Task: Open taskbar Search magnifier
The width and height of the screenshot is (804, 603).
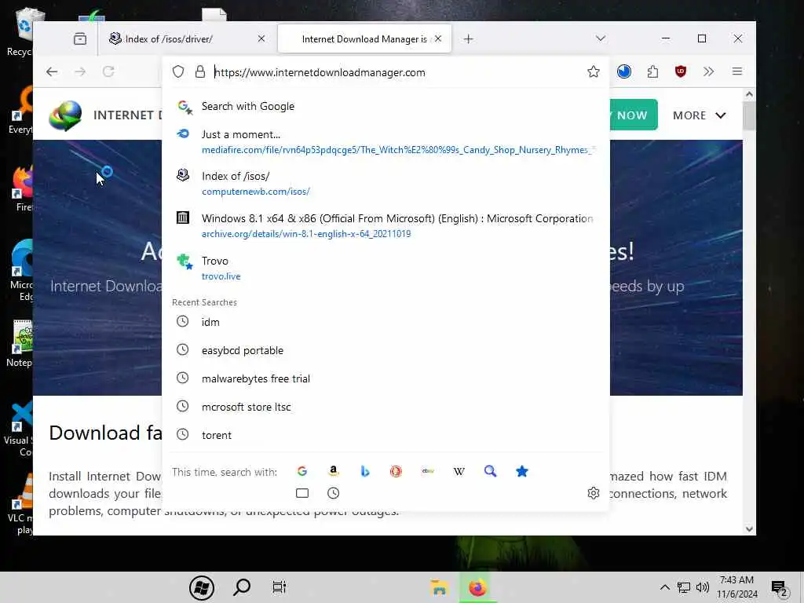Action: 241,587
